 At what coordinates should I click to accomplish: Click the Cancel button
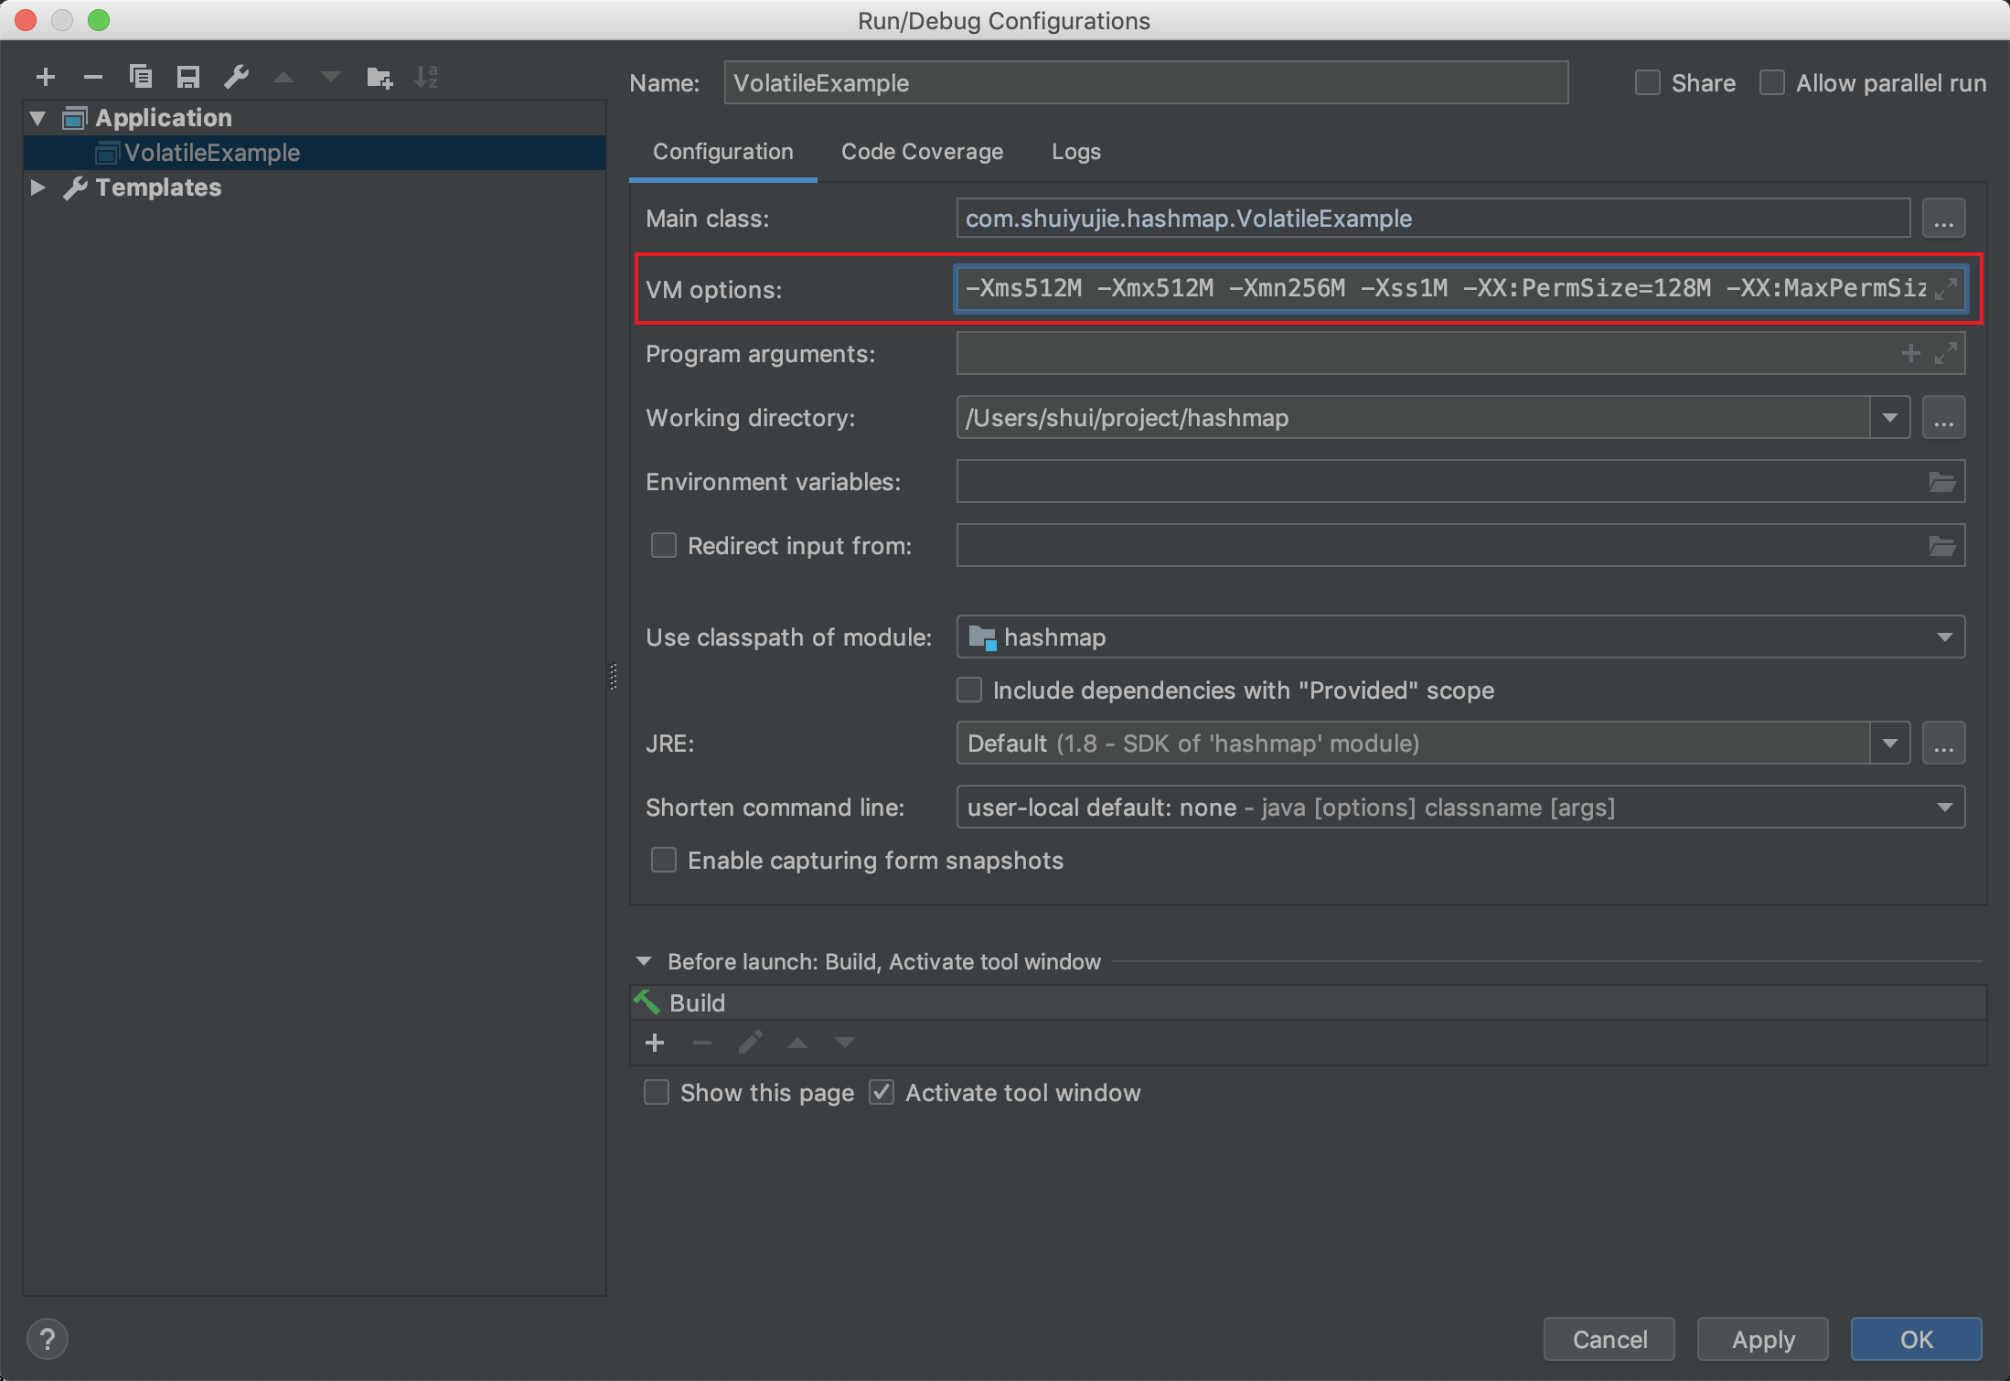[1609, 1340]
